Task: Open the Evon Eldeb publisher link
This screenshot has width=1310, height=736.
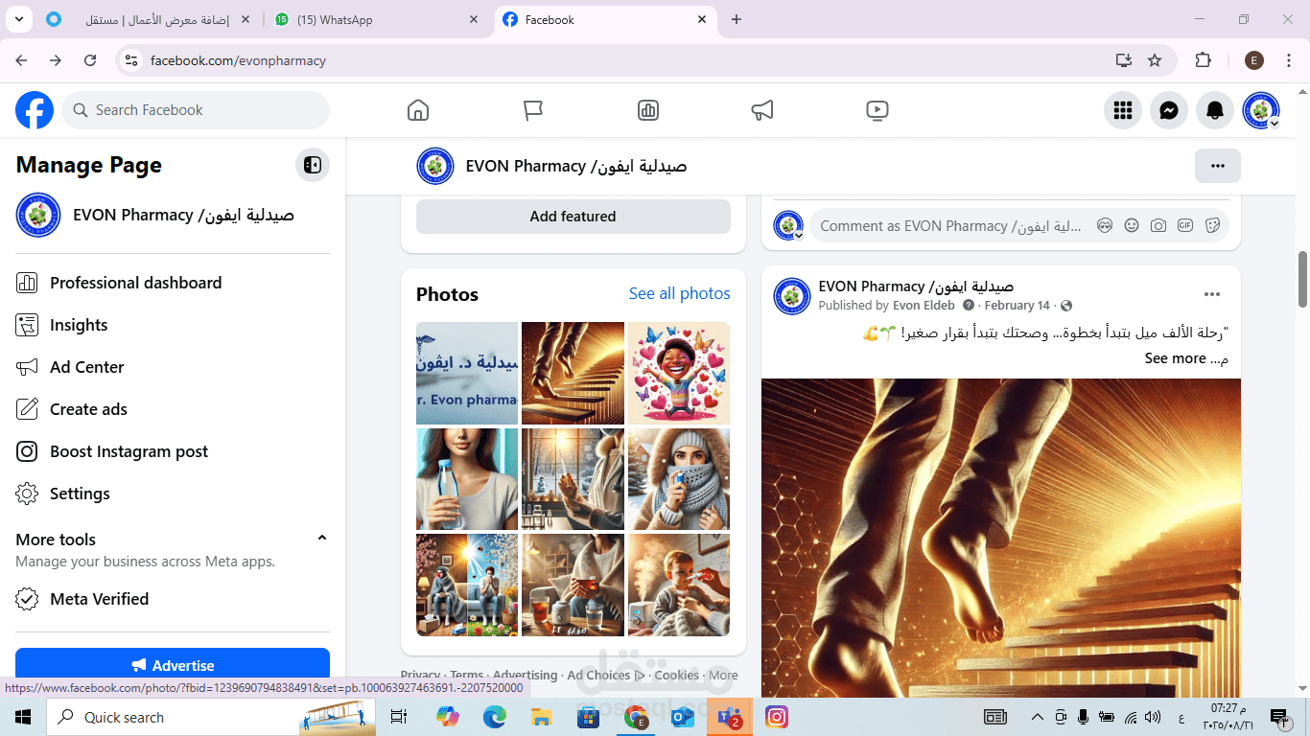Action: [x=924, y=306]
